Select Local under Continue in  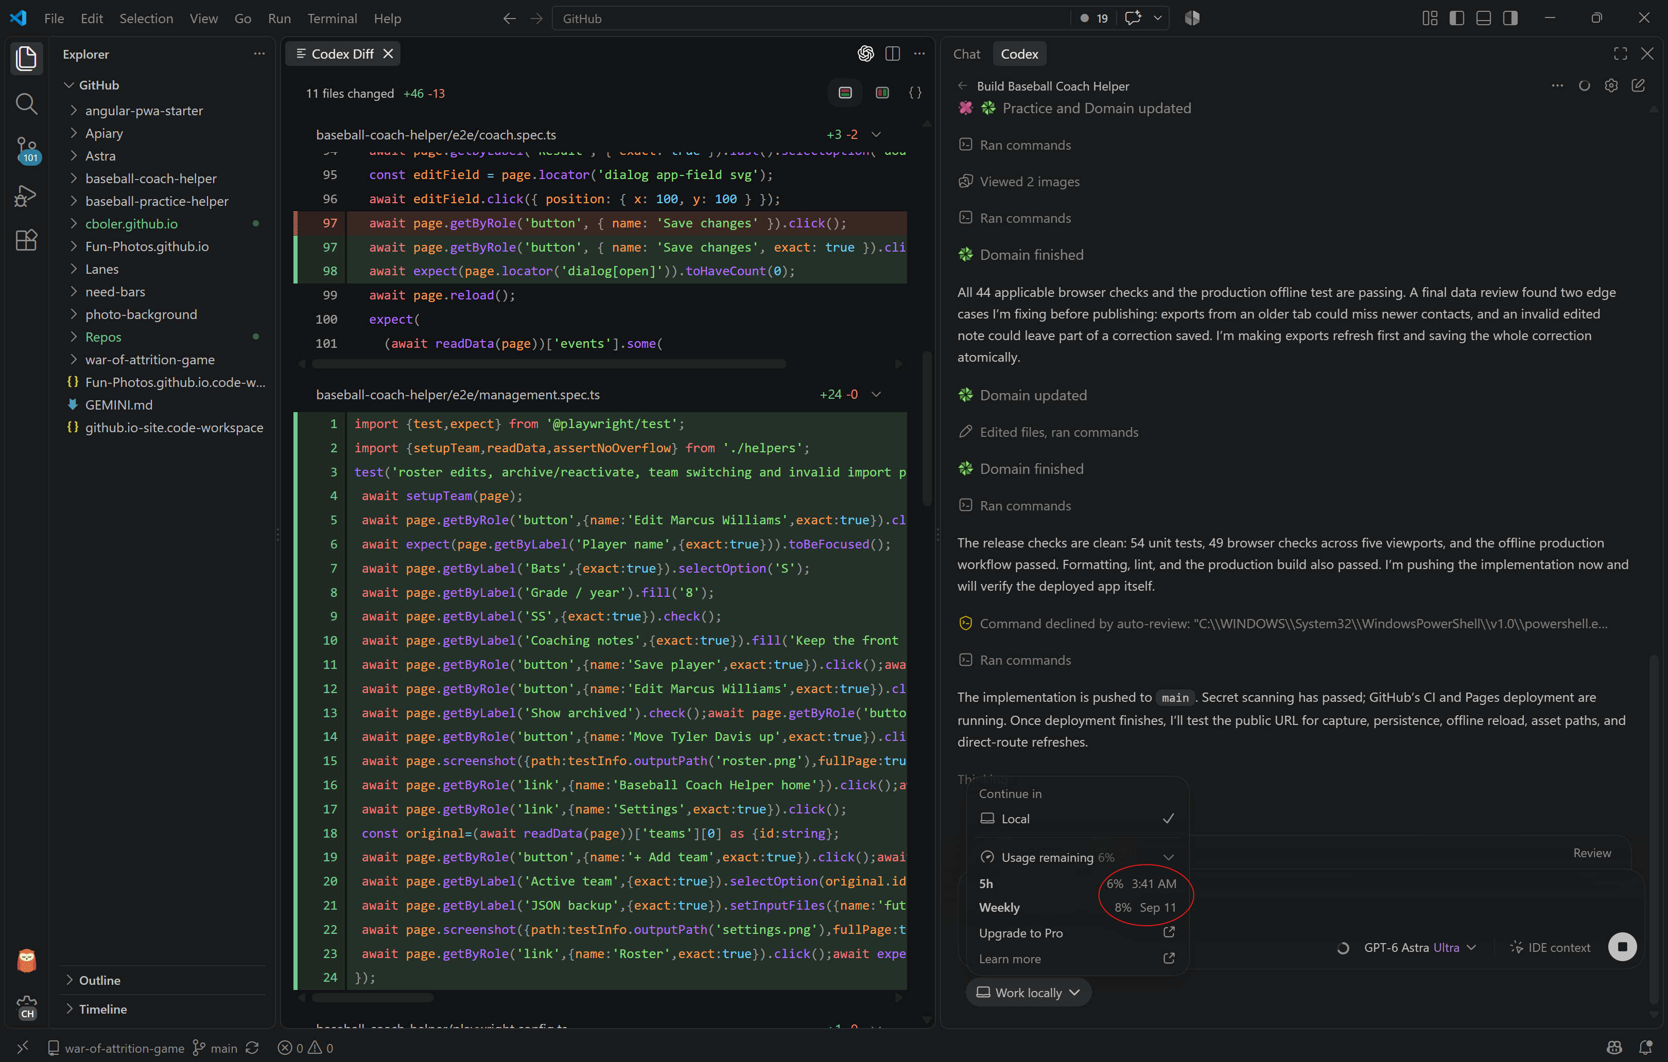[x=1077, y=818]
